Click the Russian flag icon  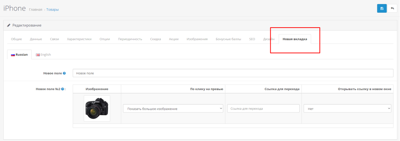point(13,55)
